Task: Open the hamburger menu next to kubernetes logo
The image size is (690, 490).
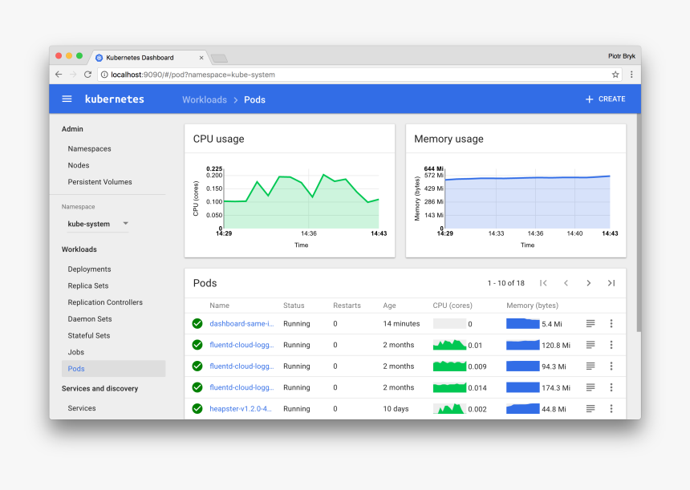Action: pyautogui.click(x=67, y=99)
